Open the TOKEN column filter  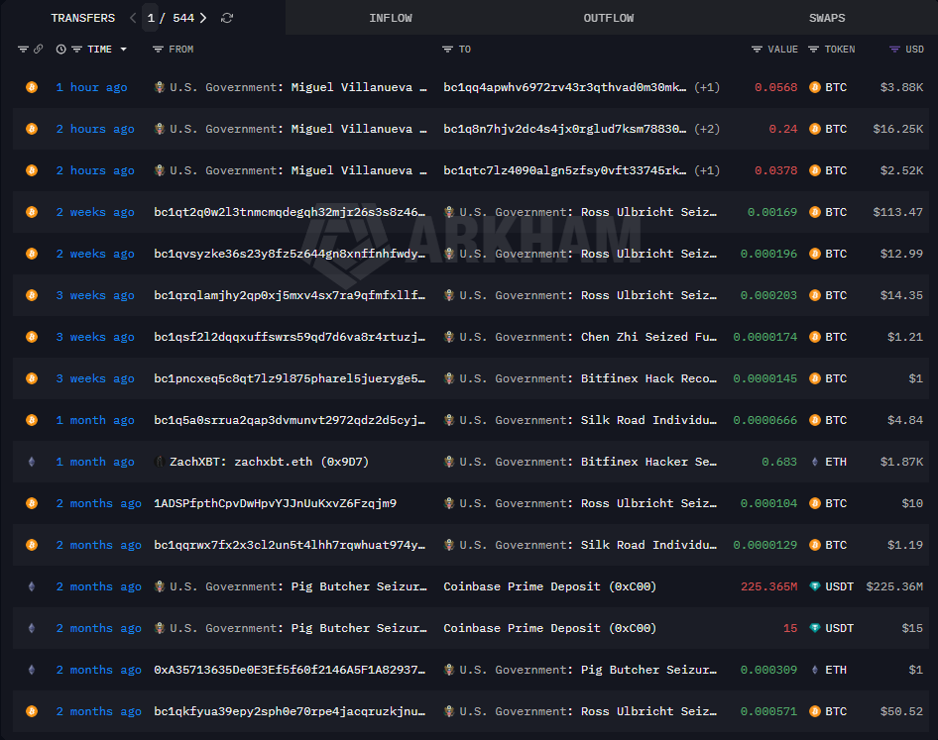(x=814, y=50)
